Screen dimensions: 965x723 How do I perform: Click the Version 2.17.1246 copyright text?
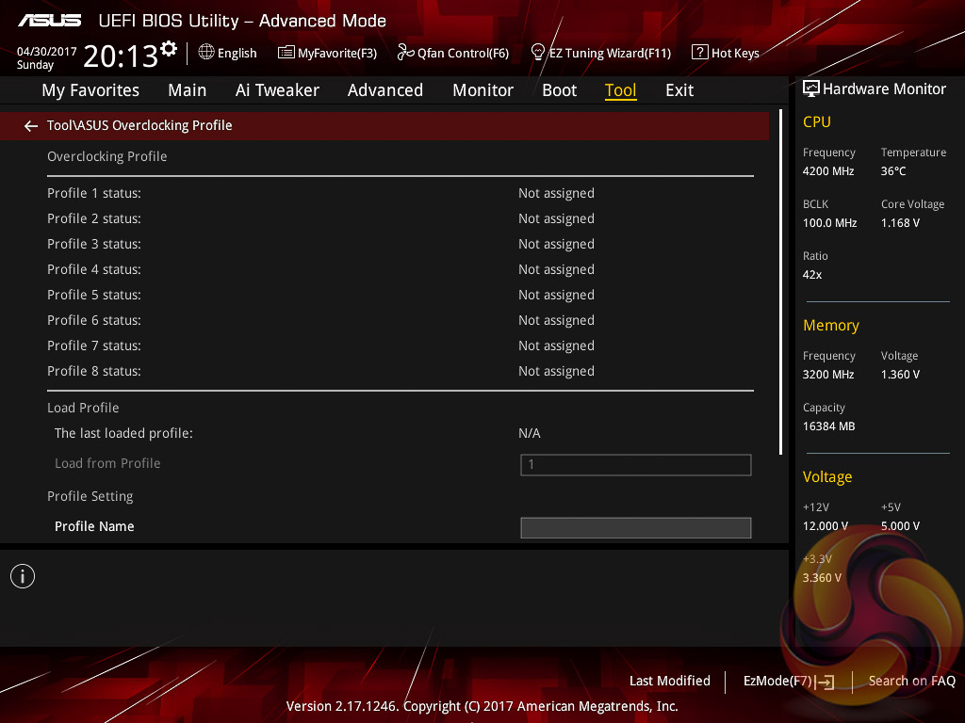click(x=482, y=706)
